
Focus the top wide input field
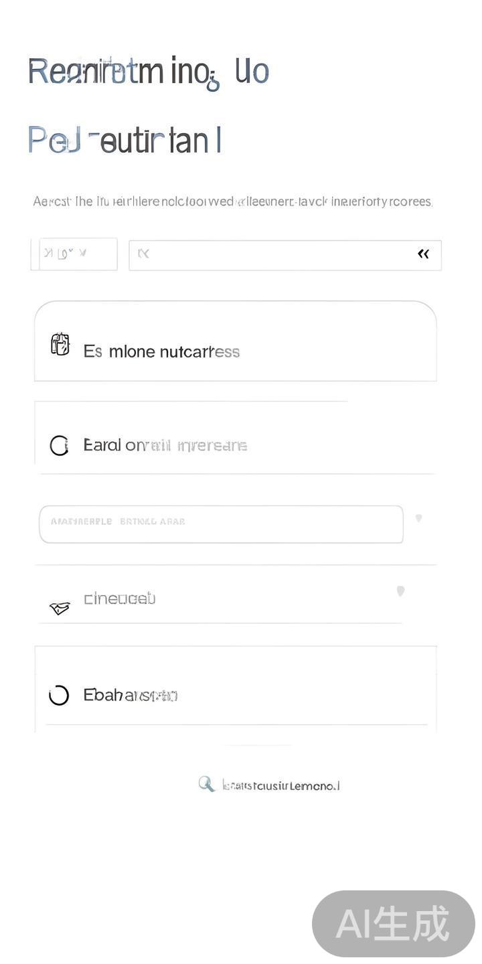(274, 254)
